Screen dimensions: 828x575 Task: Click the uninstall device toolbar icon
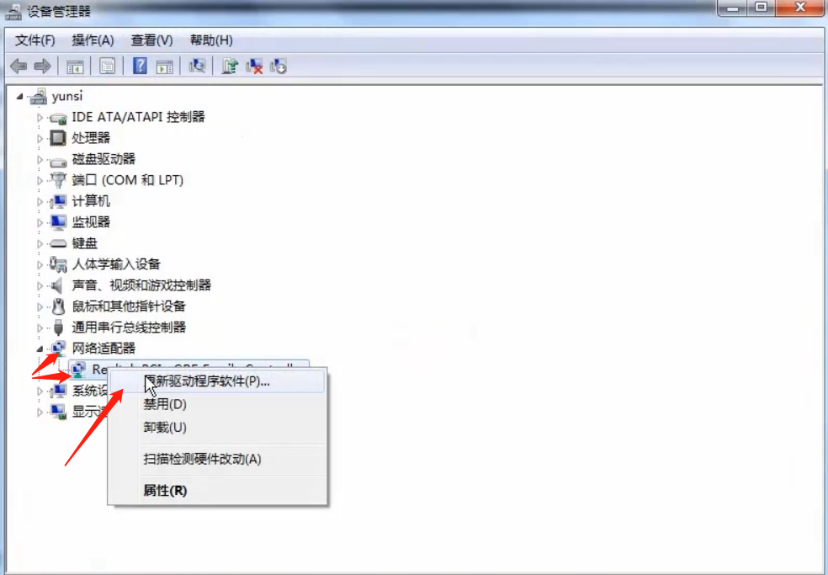click(x=252, y=66)
